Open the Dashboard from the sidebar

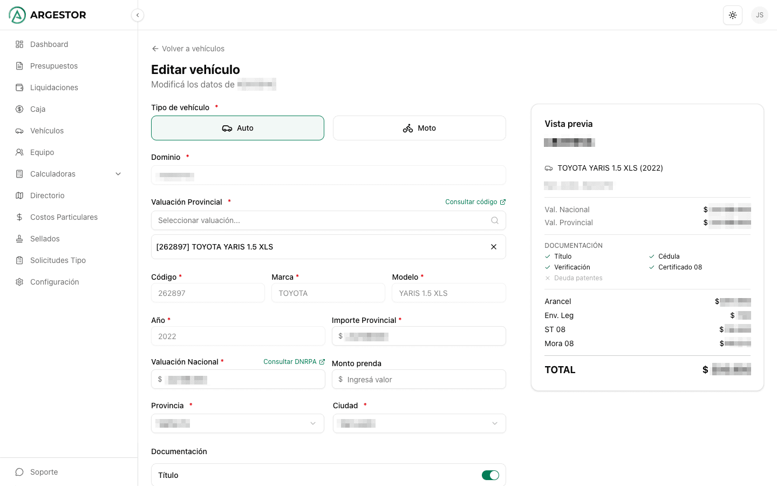(50, 44)
